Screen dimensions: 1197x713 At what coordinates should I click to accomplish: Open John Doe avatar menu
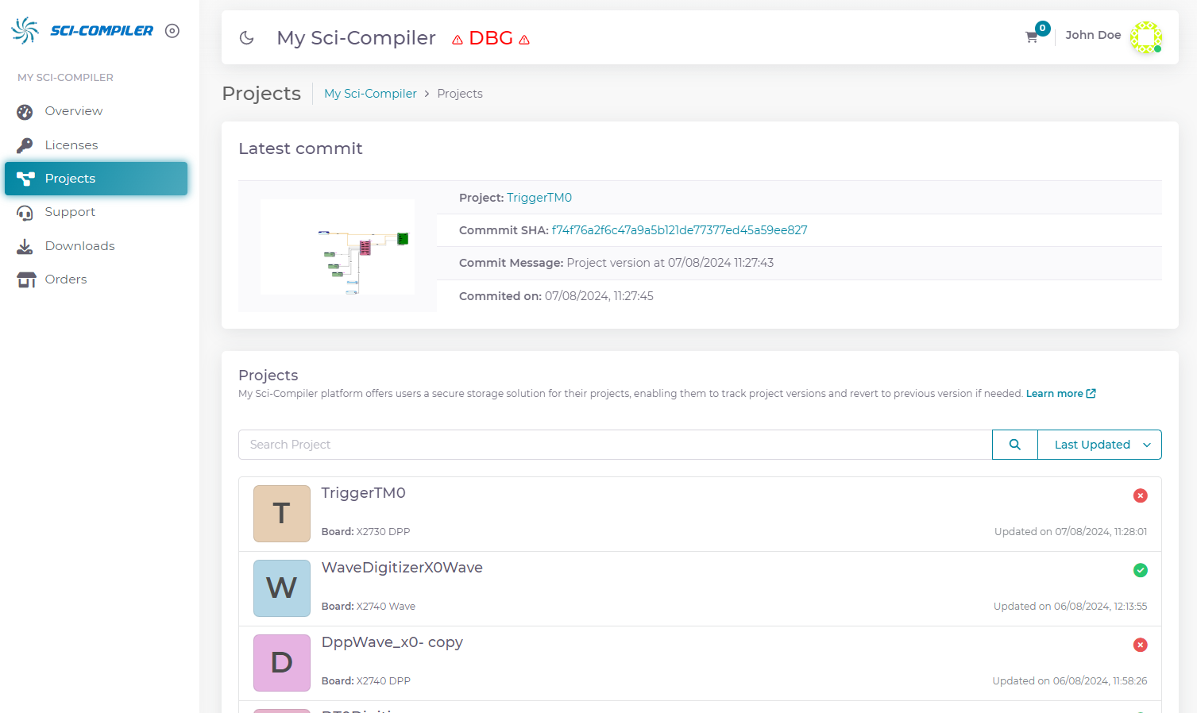tap(1146, 37)
